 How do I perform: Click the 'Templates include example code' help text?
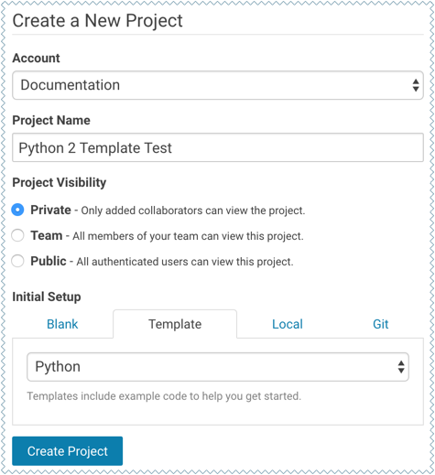coord(164,396)
